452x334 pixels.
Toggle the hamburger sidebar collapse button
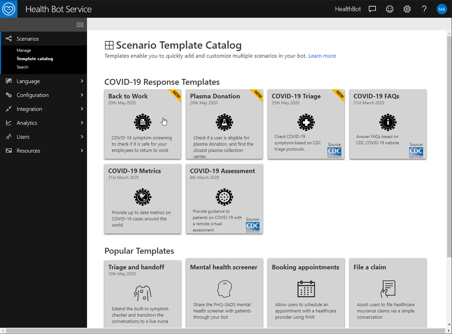[x=80, y=25]
